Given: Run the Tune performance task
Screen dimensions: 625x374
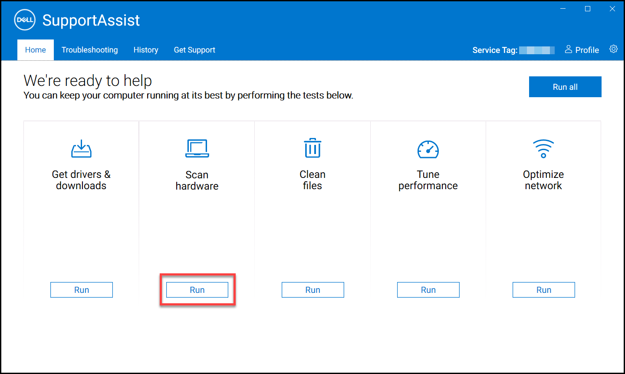Looking at the screenshot, I should pyautogui.click(x=428, y=289).
